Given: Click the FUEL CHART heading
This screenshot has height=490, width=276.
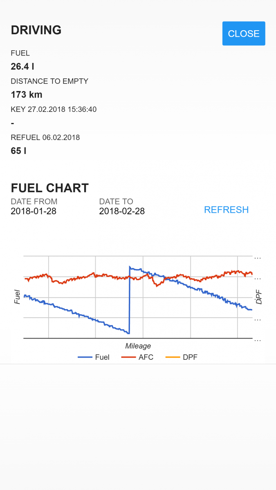Looking at the screenshot, I should coord(49,188).
